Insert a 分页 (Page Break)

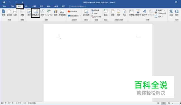(15, 13)
